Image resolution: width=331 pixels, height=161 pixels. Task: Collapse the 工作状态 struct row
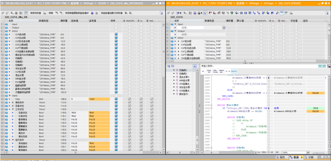coord(13,109)
